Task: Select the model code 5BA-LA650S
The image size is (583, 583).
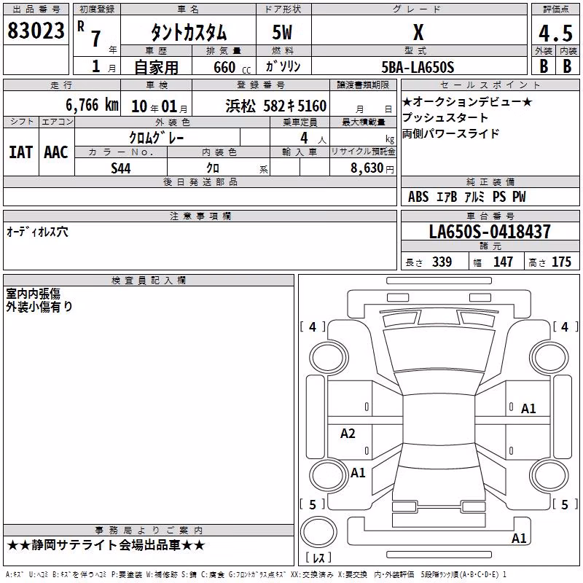Action: coord(418,67)
